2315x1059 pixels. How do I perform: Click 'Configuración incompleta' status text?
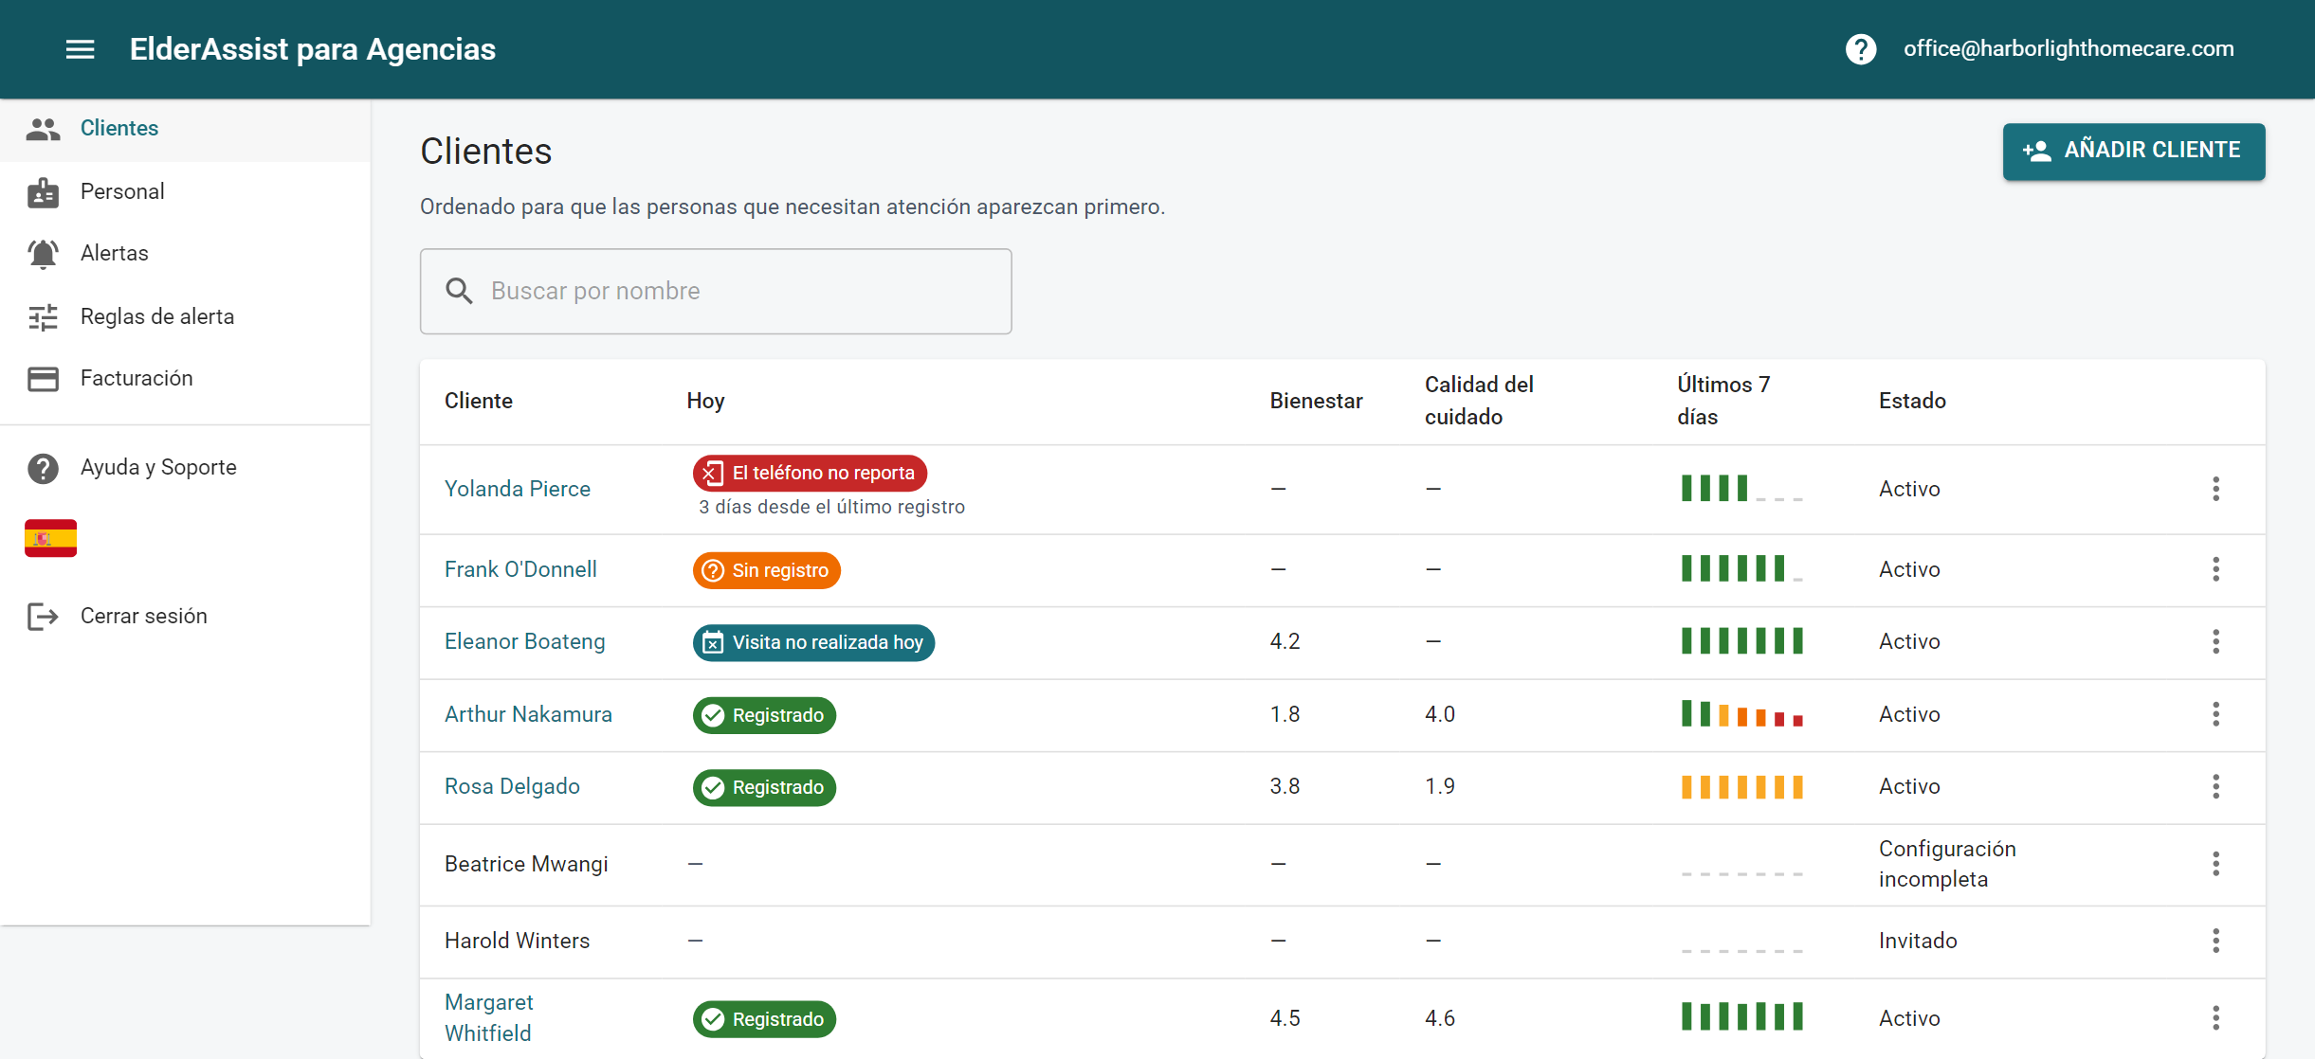point(1947,864)
